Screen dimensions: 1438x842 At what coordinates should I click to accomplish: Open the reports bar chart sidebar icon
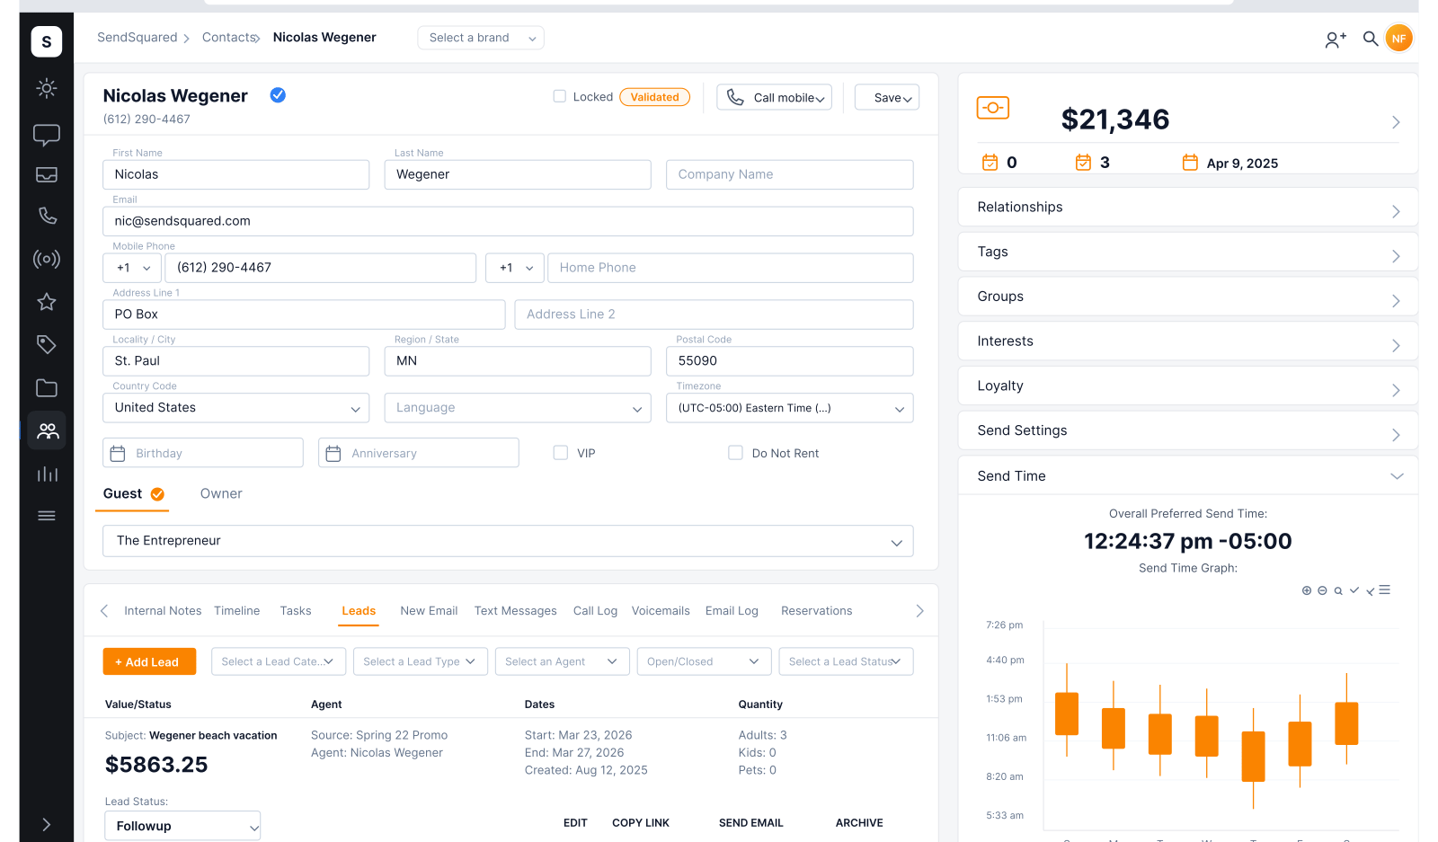click(47, 474)
